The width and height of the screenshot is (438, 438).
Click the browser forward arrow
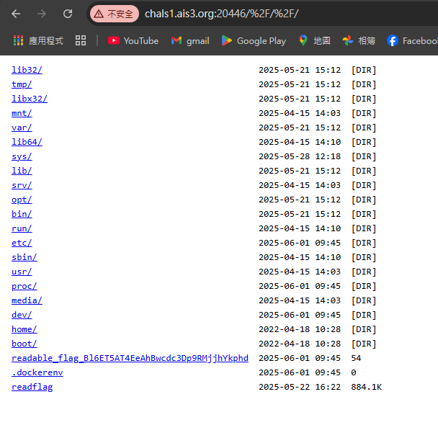tap(42, 14)
